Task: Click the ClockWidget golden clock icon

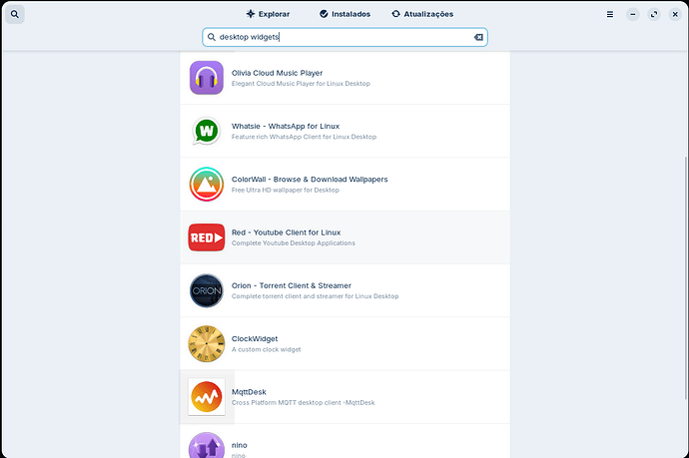Action: tap(207, 343)
